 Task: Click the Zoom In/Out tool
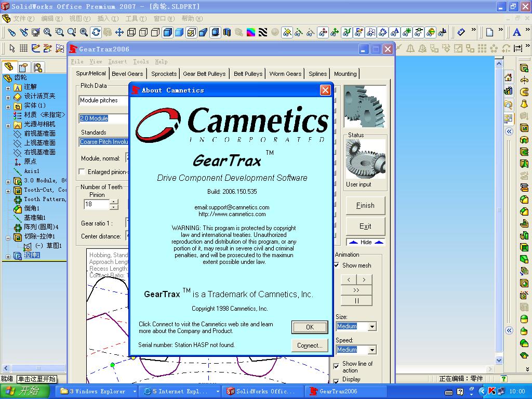[72, 32]
